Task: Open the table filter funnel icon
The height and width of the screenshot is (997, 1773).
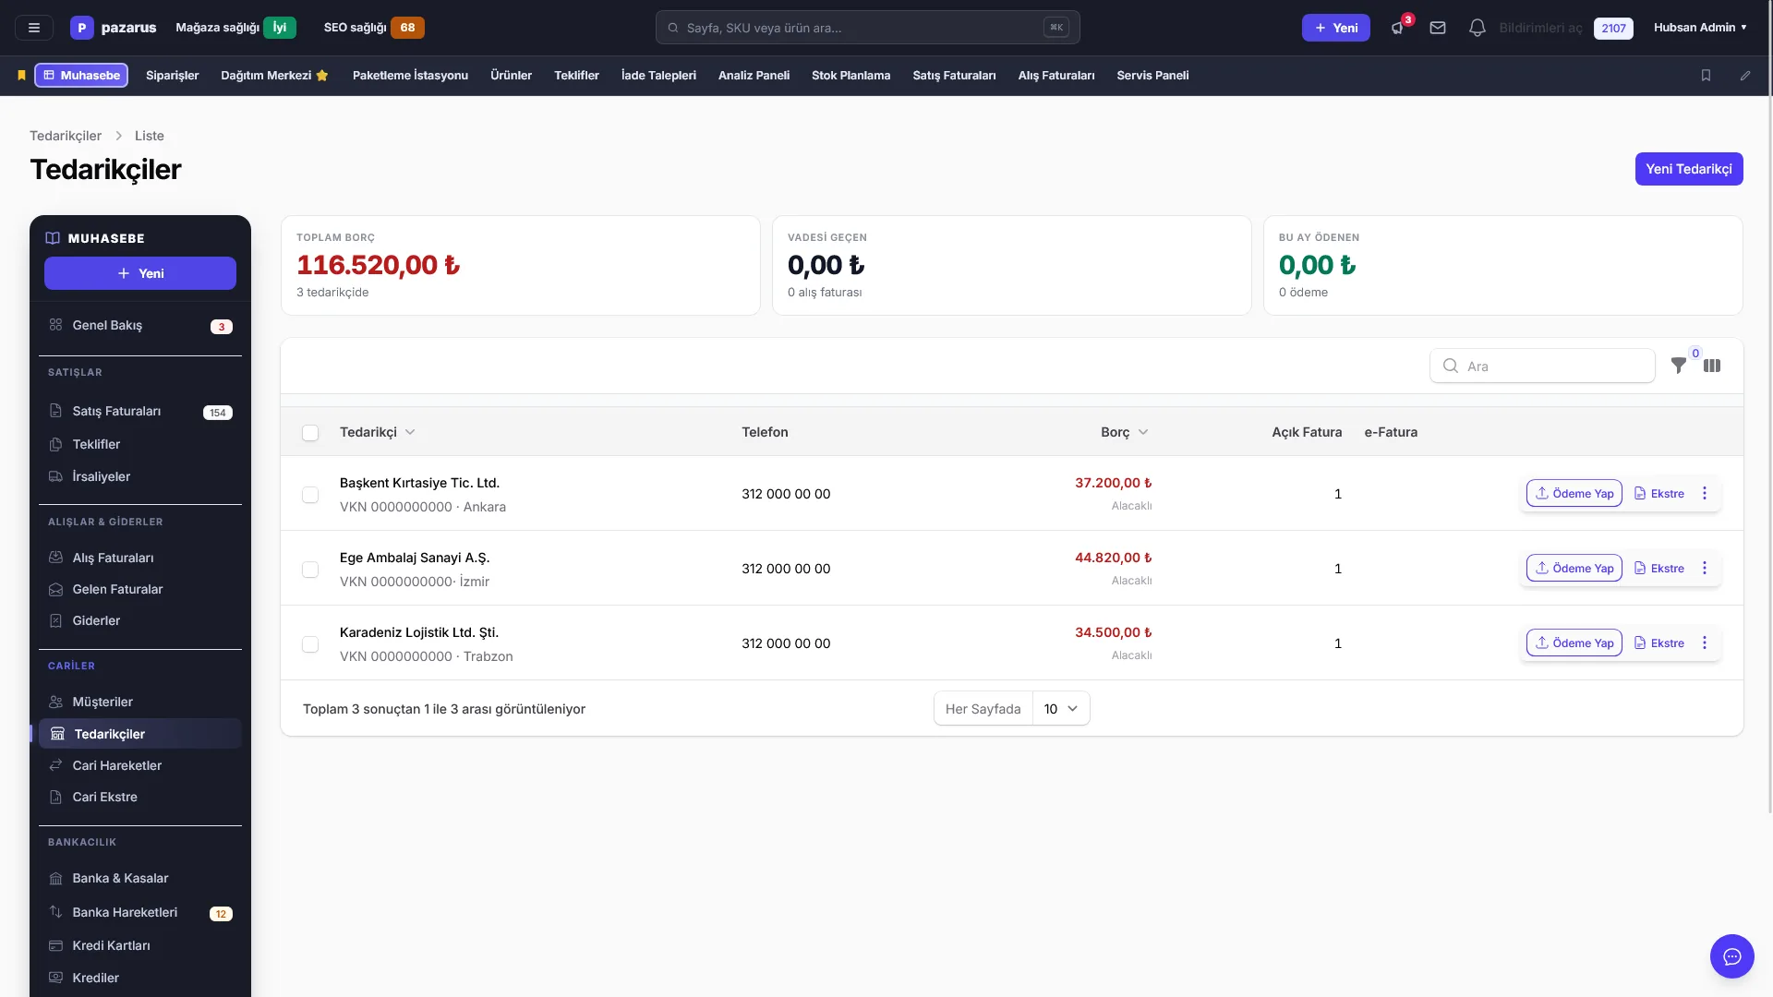Action: tap(1679, 366)
